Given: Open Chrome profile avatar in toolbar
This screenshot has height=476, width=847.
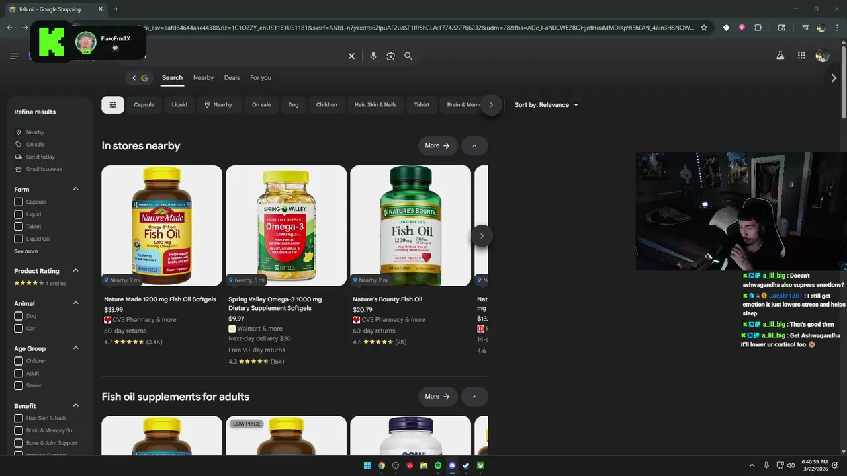Looking at the screenshot, I should [x=821, y=28].
